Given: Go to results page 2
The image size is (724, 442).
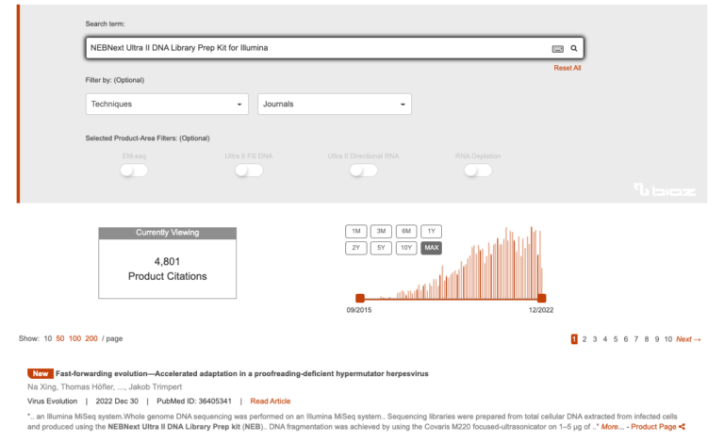Looking at the screenshot, I should pos(584,339).
